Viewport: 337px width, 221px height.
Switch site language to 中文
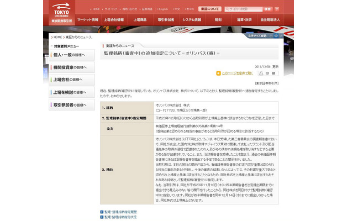tap(177, 9)
